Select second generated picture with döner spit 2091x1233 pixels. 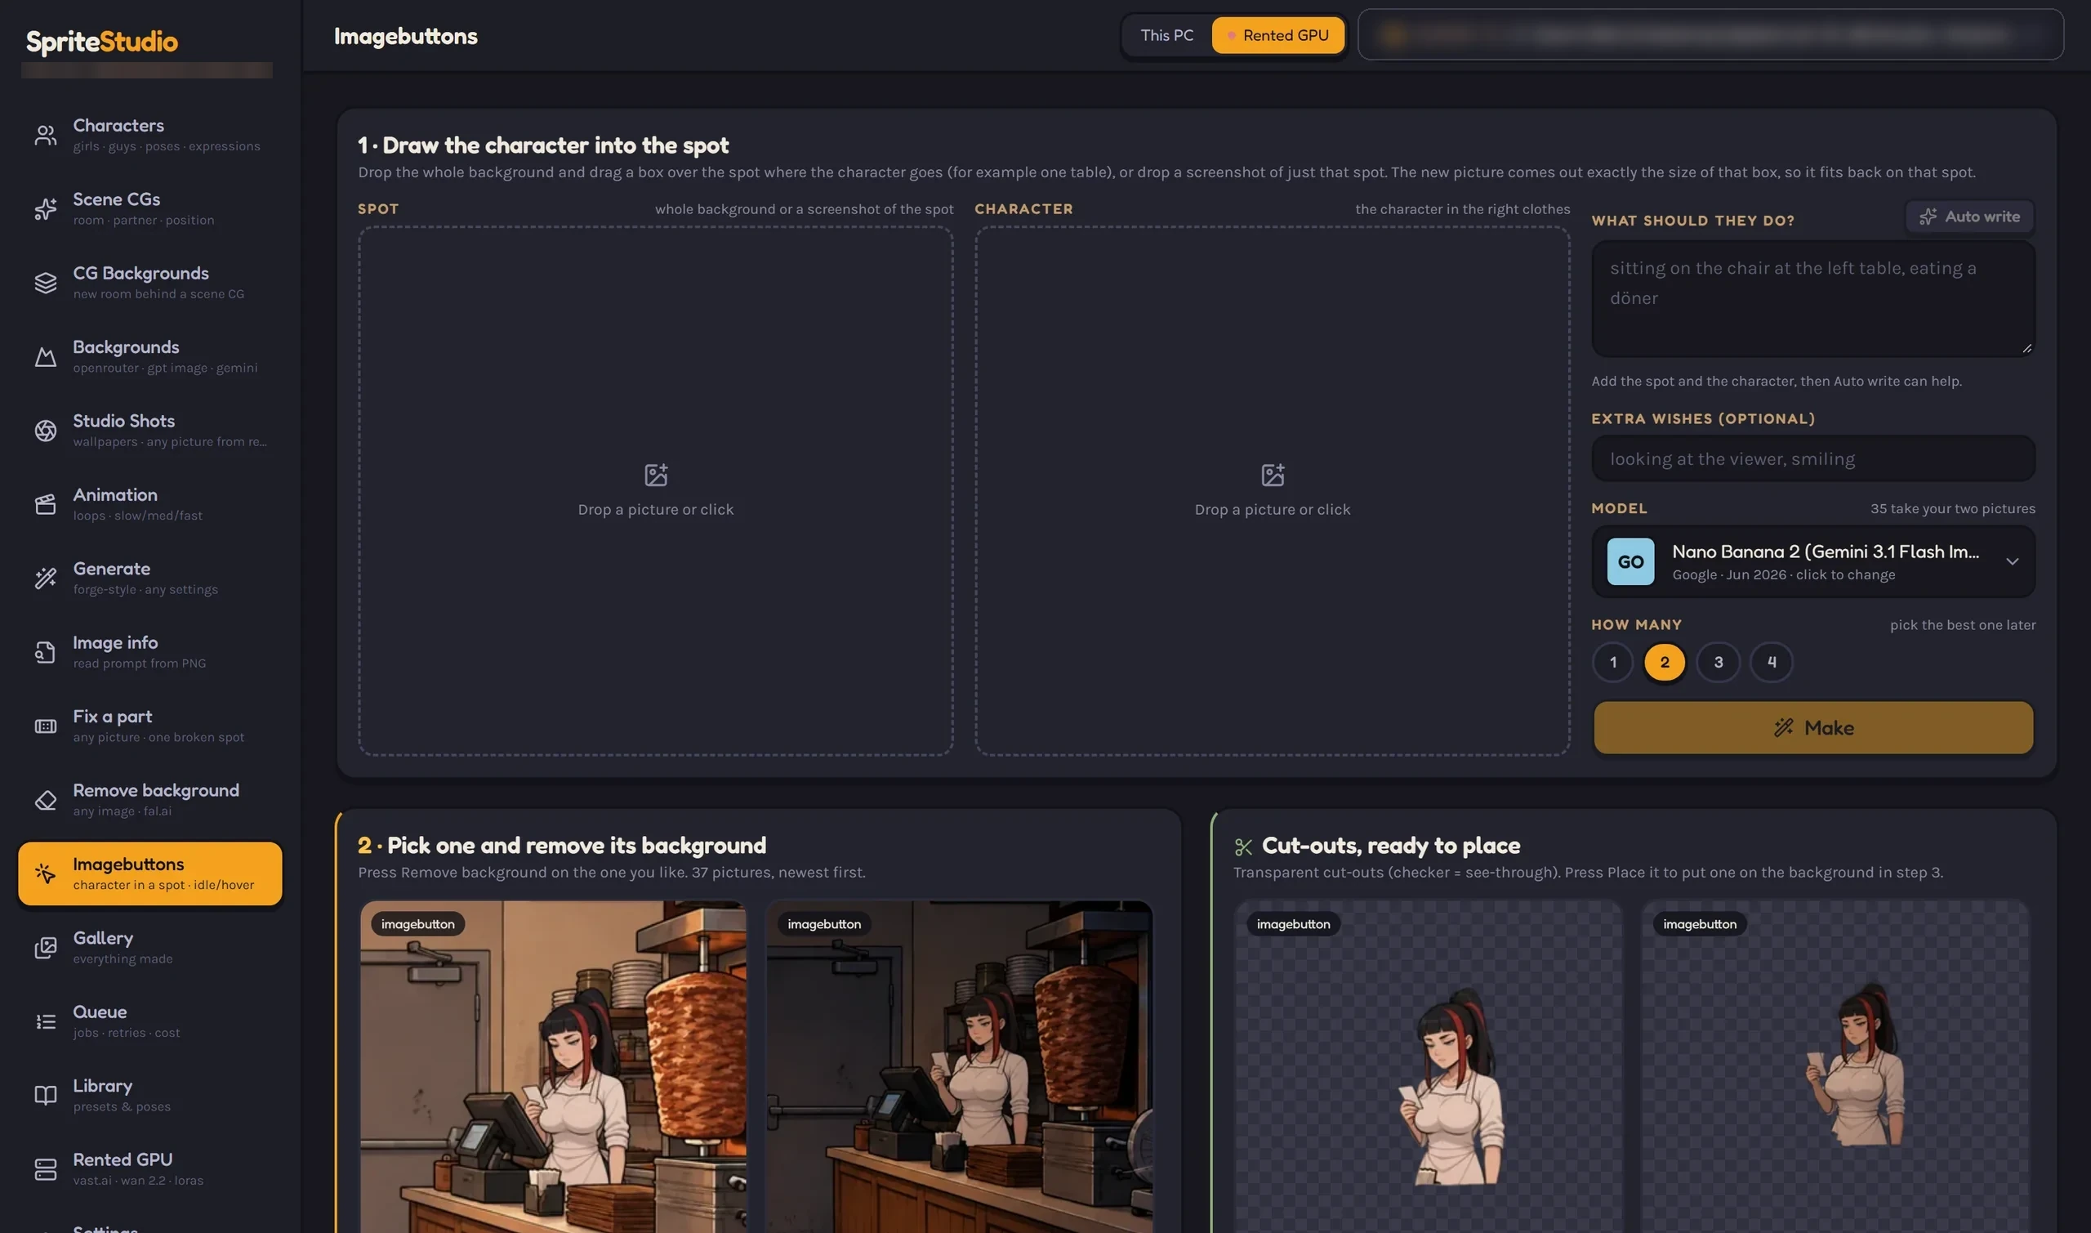pos(959,1067)
